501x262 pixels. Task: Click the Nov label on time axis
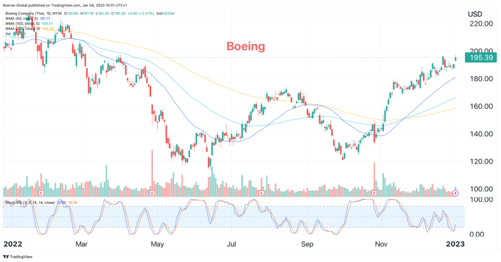[x=381, y=244]
